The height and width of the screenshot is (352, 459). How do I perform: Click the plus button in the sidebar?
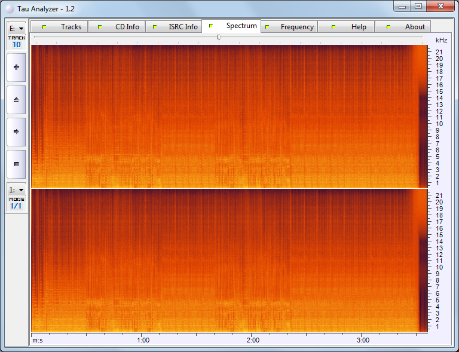tap(16, 68)
